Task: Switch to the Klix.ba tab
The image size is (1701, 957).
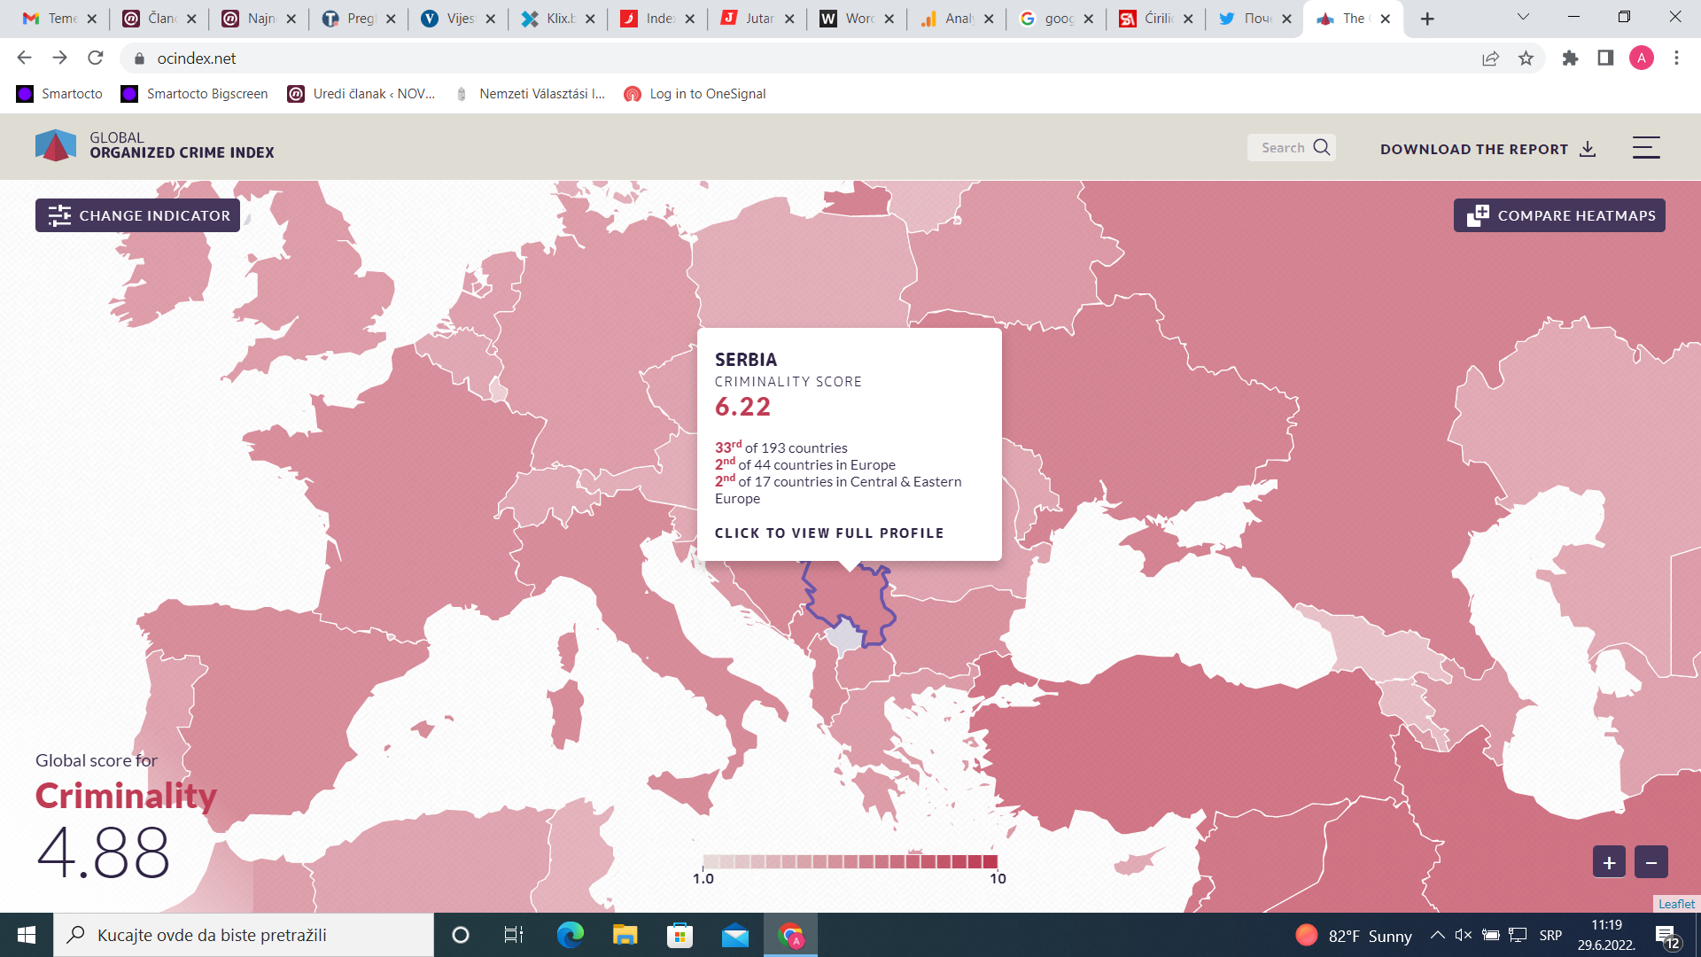Action: pyautogui.click(x=549, y=18)
